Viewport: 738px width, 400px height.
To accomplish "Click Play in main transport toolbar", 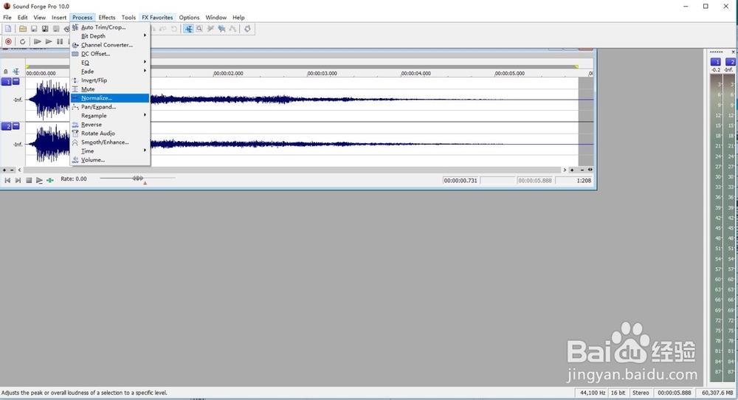I will 49,41.
